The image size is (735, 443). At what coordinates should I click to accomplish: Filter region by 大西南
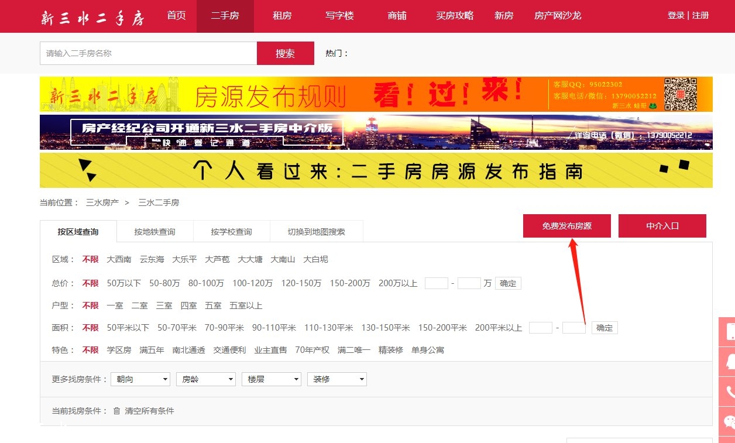click(x=119, y=259)
